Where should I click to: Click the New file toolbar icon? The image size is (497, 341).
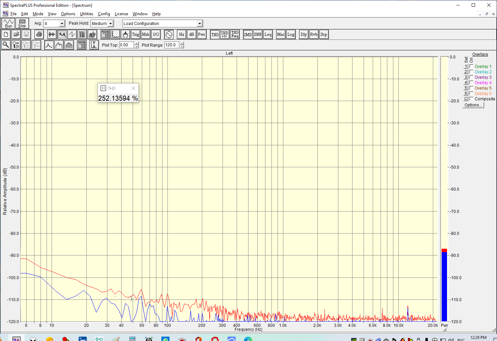(x=6, y=34)
